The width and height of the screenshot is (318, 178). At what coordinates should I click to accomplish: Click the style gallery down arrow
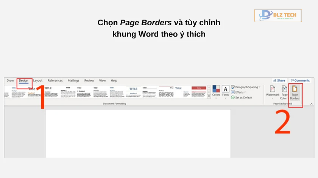(209, 92)
